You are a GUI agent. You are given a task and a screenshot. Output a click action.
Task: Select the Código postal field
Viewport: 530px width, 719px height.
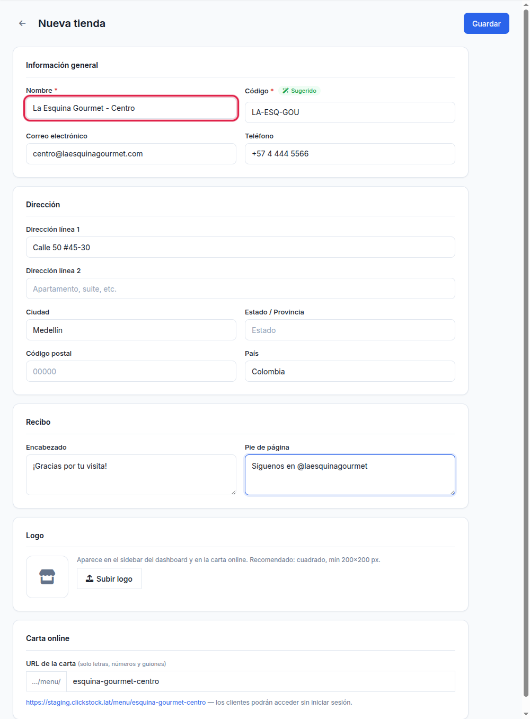pyautogui.click(x=131, y=371)
